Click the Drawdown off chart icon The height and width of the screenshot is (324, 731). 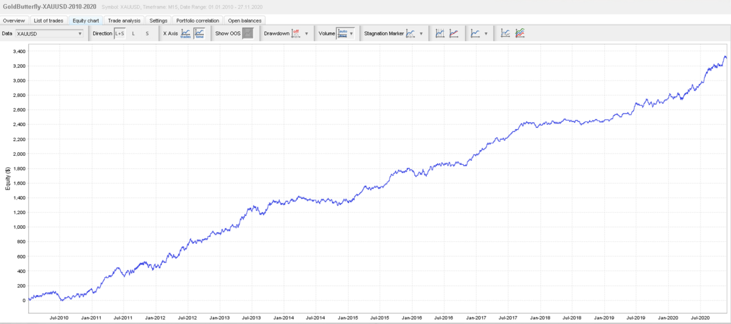[296, 33]
